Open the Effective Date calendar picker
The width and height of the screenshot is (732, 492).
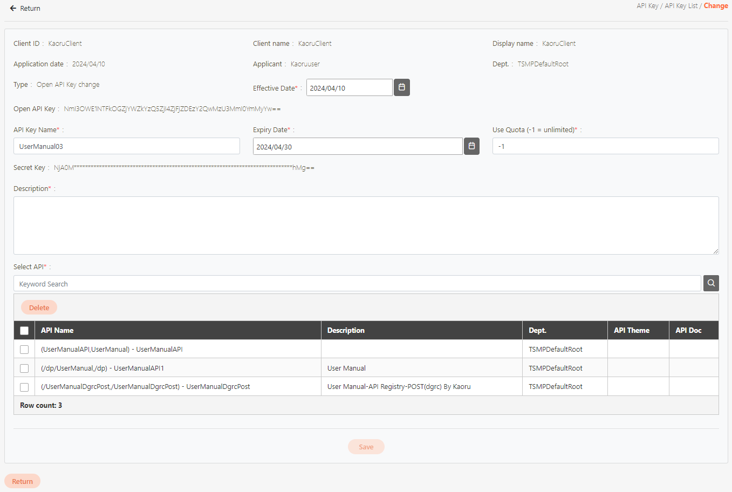point(401,87)
